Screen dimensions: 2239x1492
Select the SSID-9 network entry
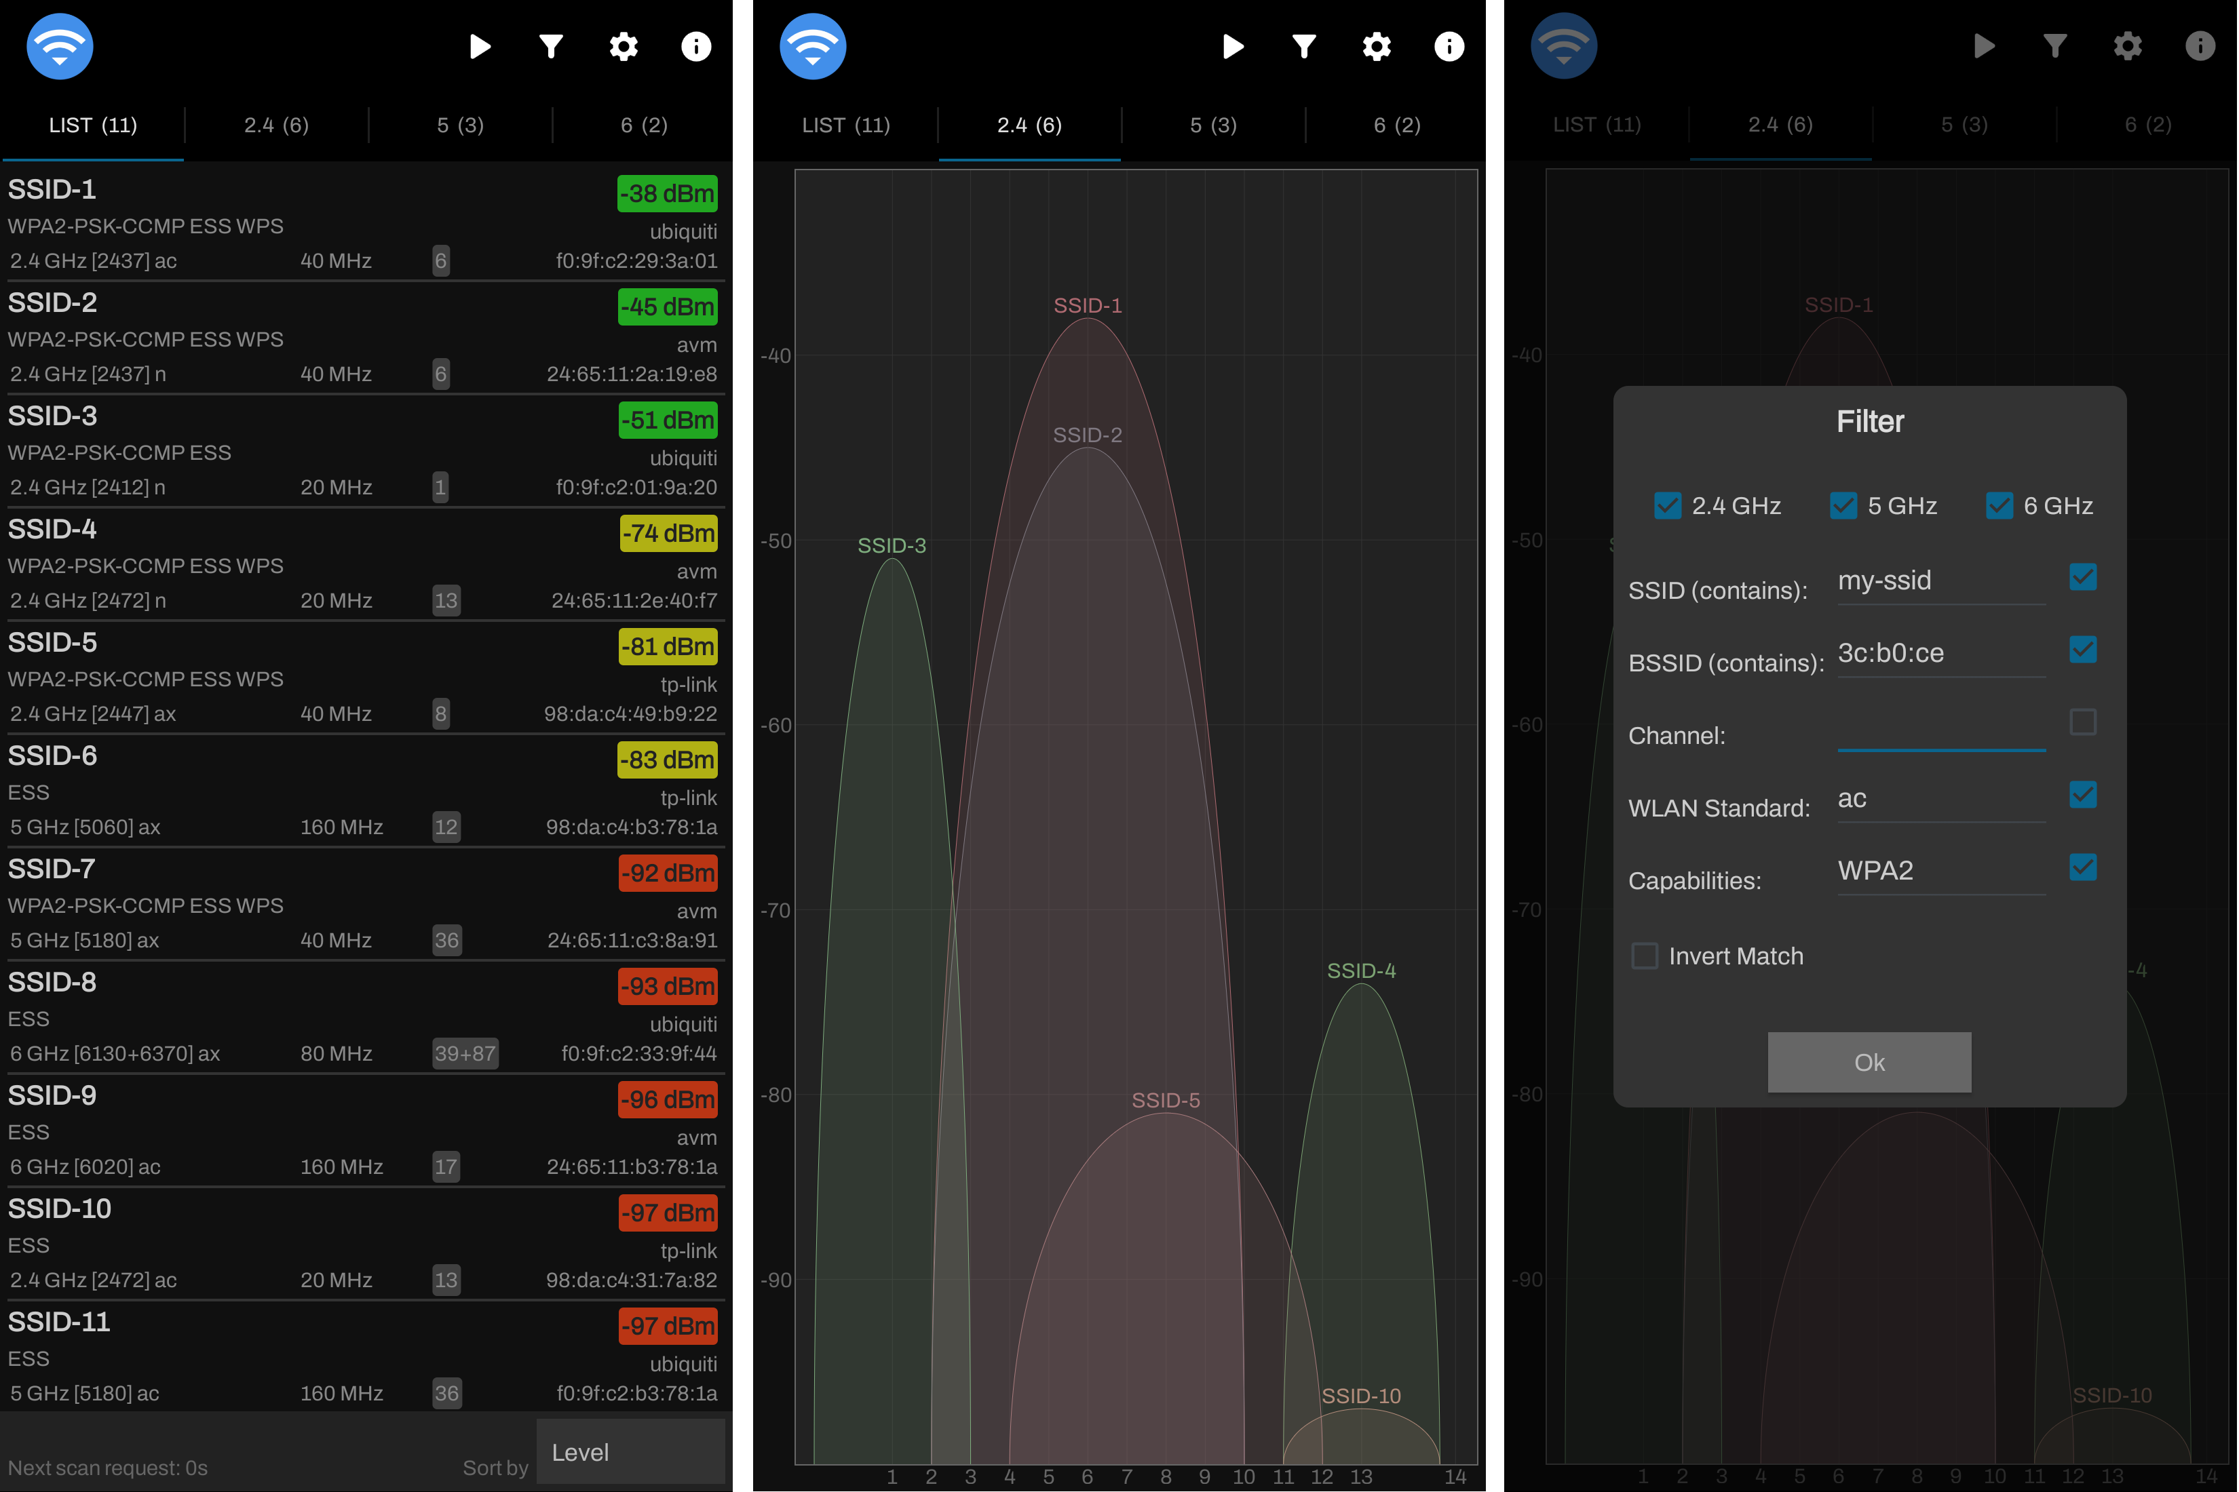pyautogui.click(x=366, y=1131)
